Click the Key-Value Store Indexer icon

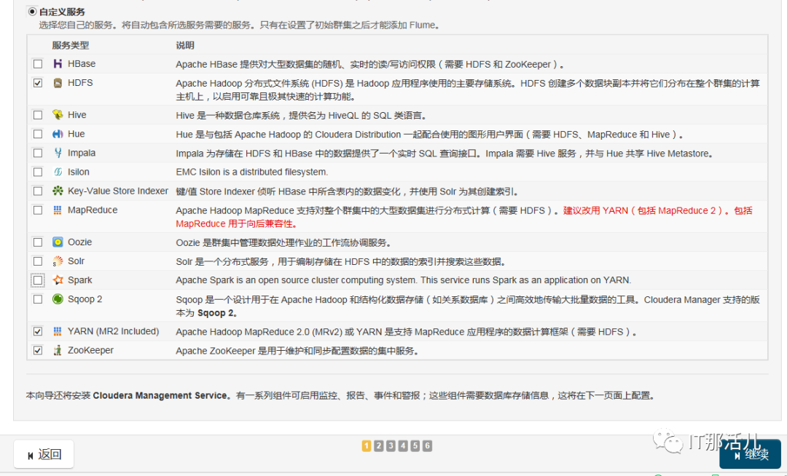(x=58, y=191)
